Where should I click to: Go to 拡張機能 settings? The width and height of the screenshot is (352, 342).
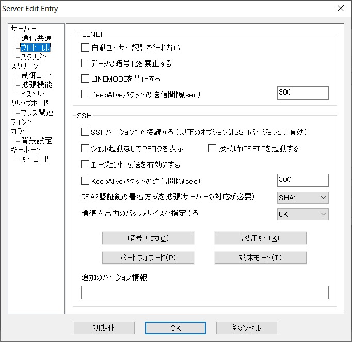[x=37, y=85]
